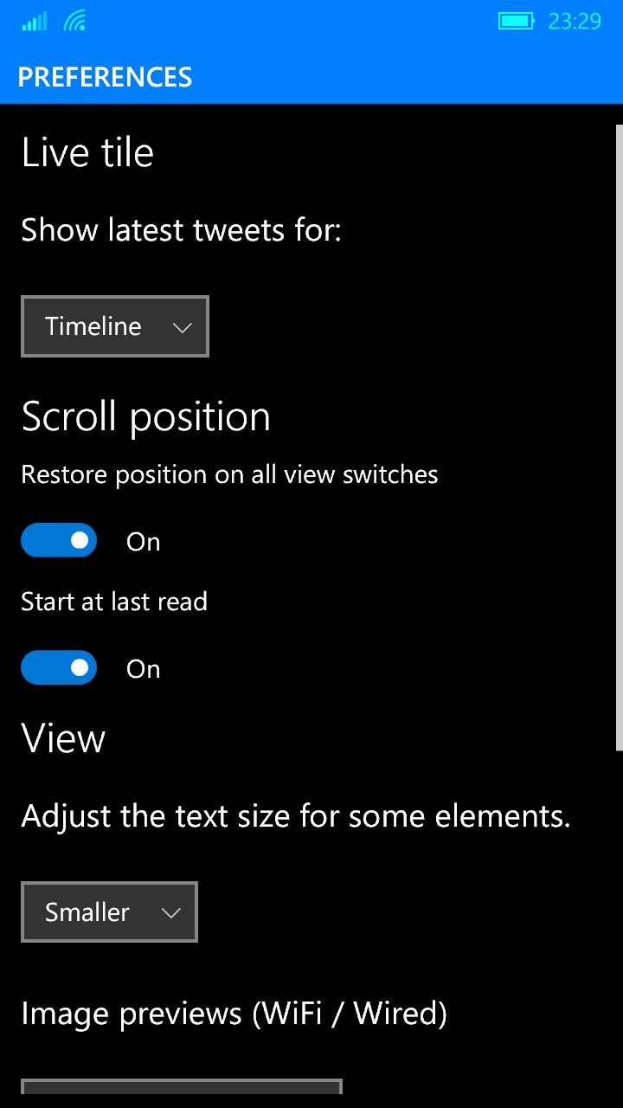Open the Smaller text size dropdown

109,912
